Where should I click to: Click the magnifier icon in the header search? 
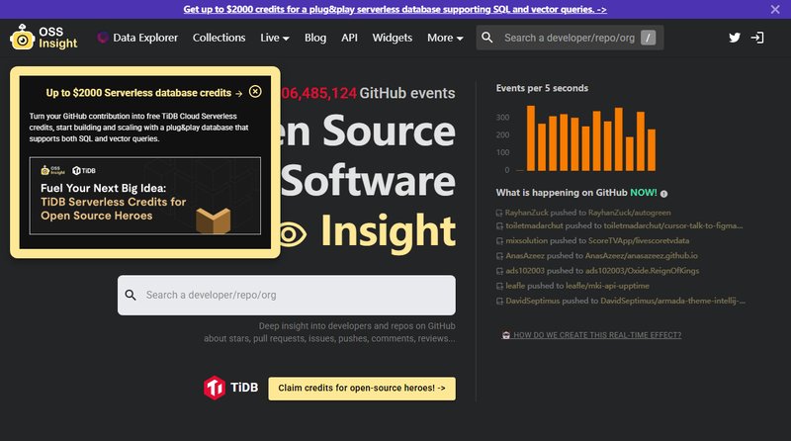pos(486,38)
